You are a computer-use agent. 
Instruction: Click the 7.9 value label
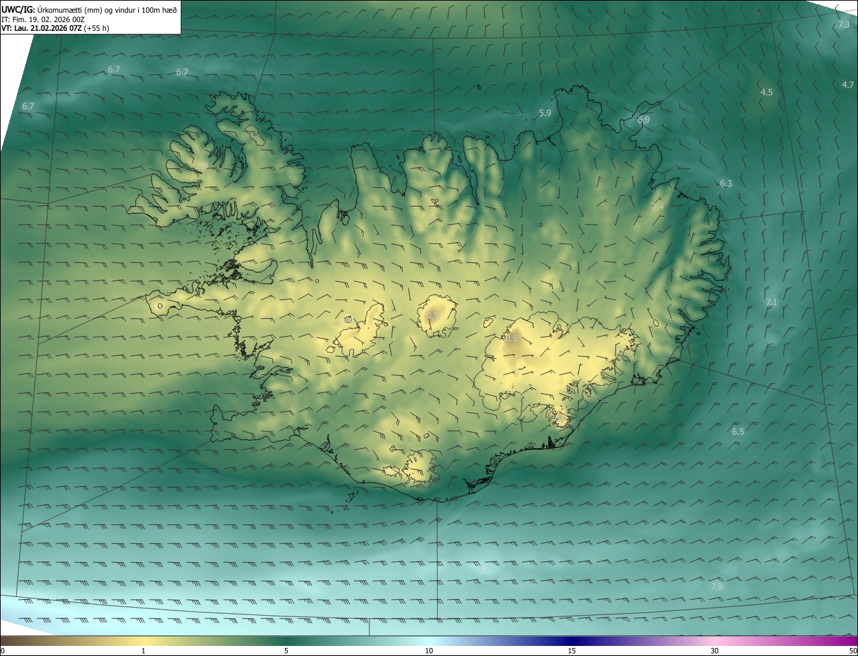pos(717,586)
